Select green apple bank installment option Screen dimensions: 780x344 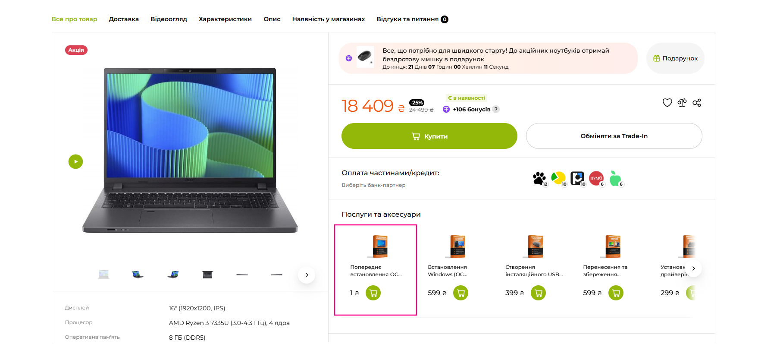click(616, 178)
